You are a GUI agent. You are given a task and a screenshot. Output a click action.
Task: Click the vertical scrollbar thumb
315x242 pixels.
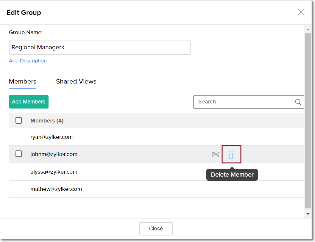tap(308, 119)
